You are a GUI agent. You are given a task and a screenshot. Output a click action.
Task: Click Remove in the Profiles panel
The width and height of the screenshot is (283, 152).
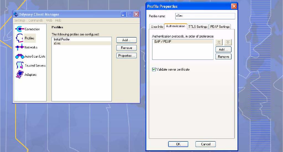click(126, 48)
